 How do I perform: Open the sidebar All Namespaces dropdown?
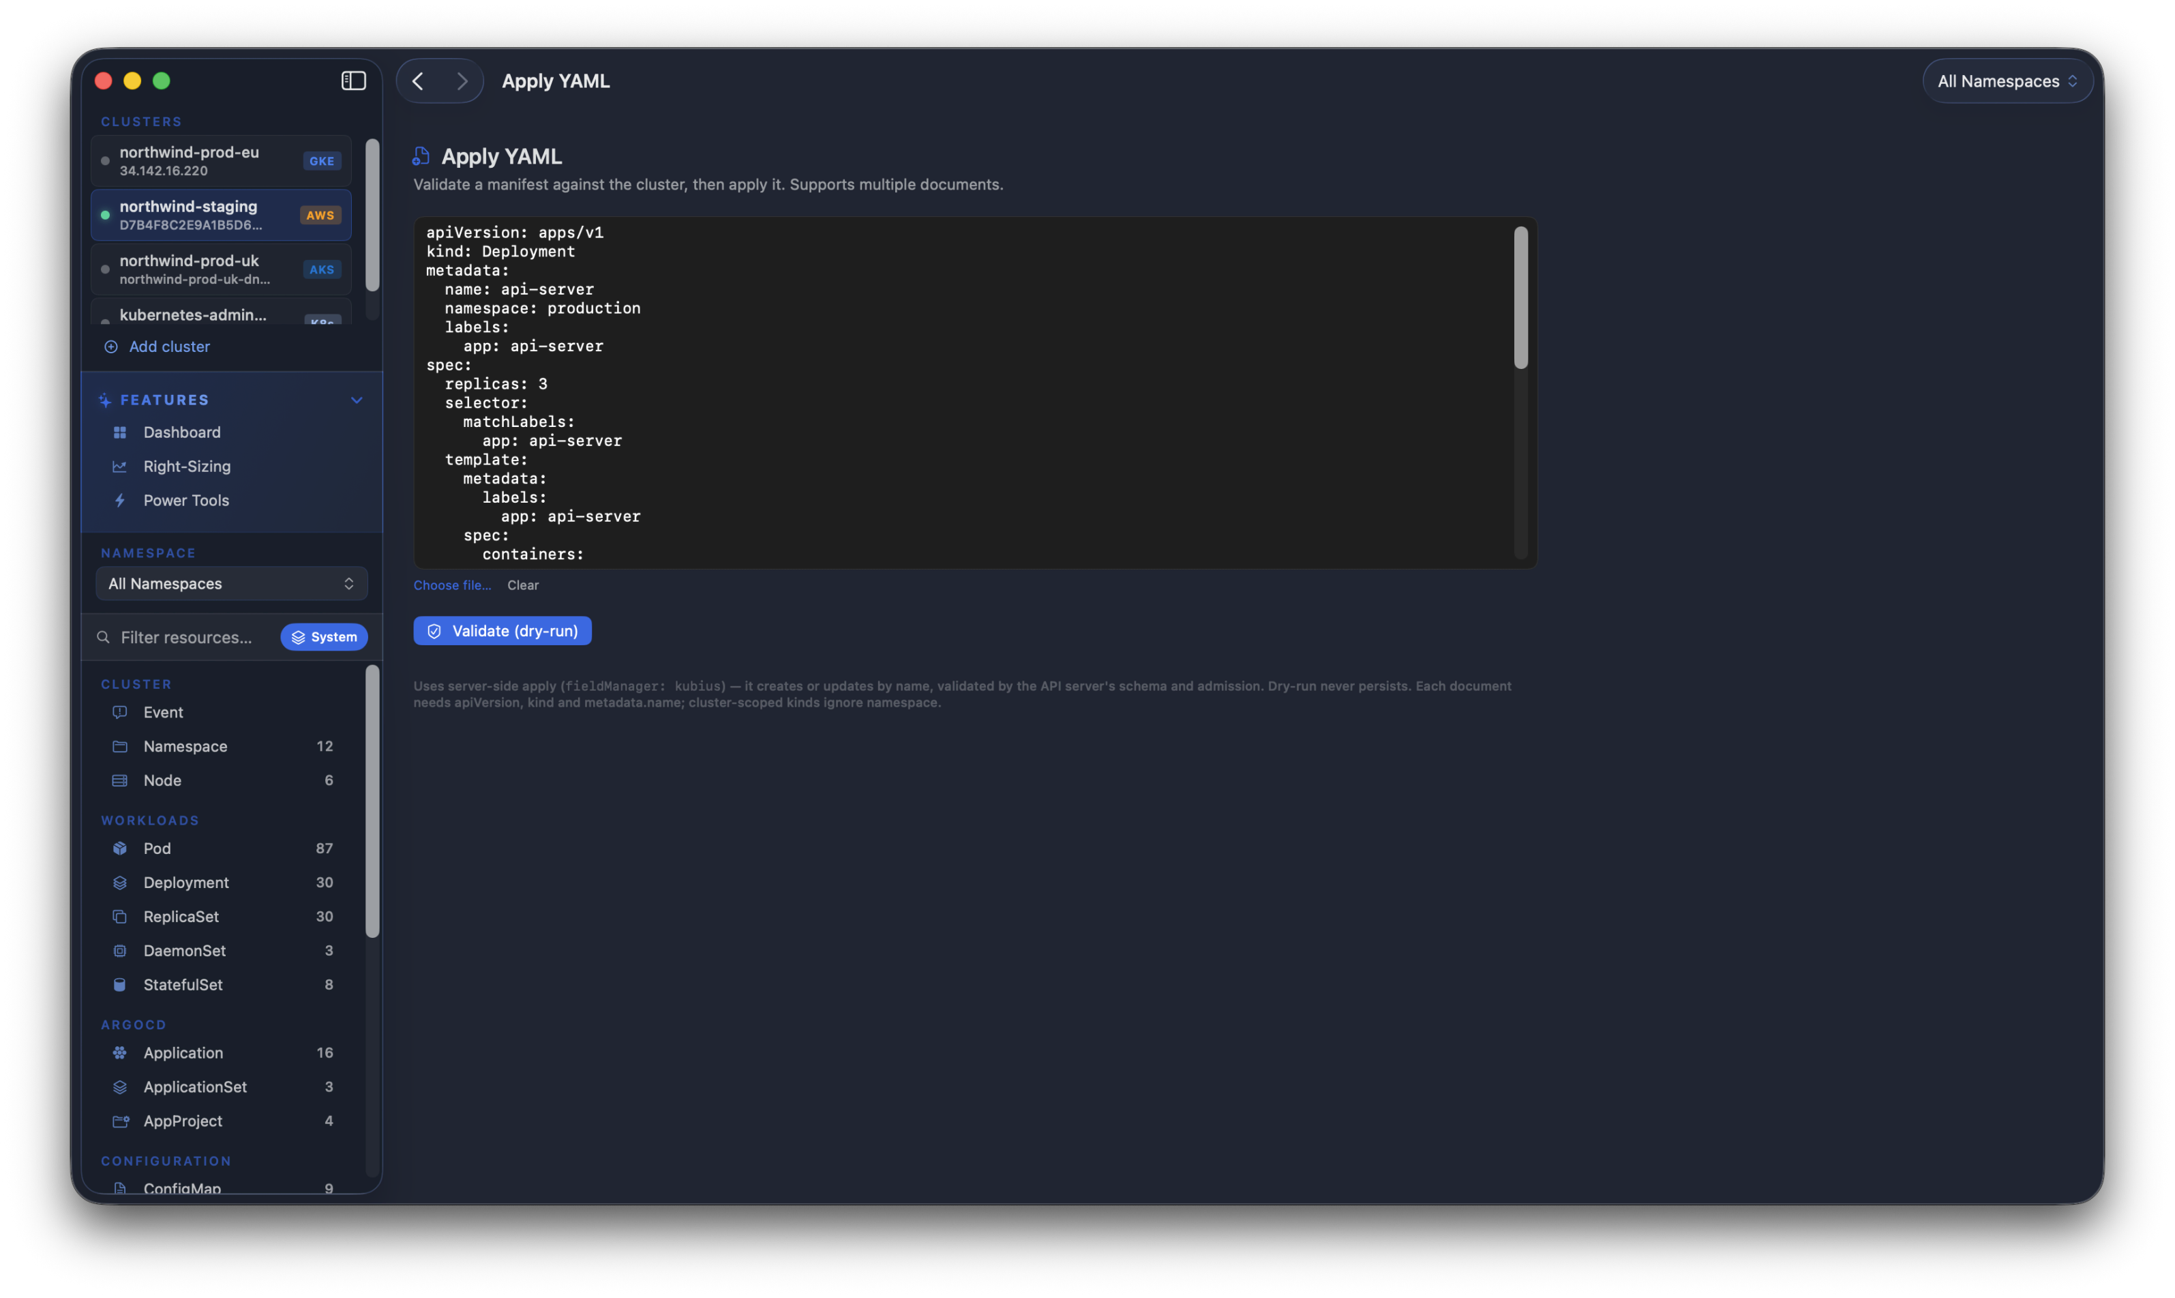click(232, 583)
